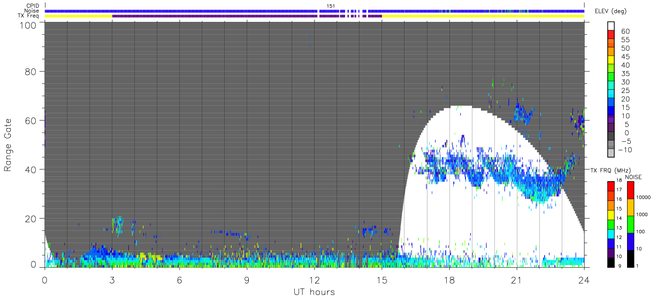The width and height of the screenshot is (657, 303).
Task: Click the yellow TX Freq segment after hour 15
Action: [483, 15]
